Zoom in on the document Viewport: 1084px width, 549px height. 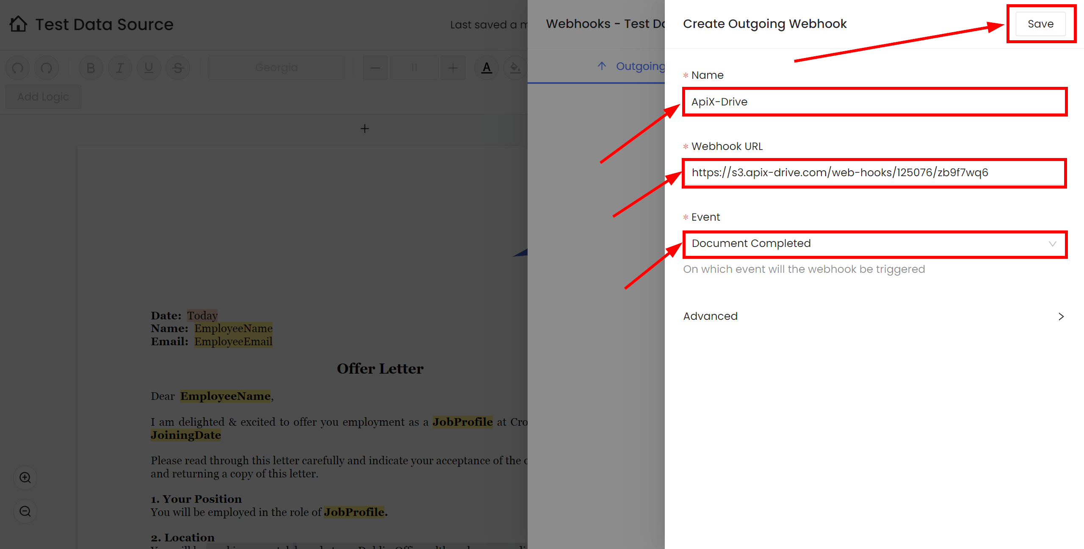point(25,478)
